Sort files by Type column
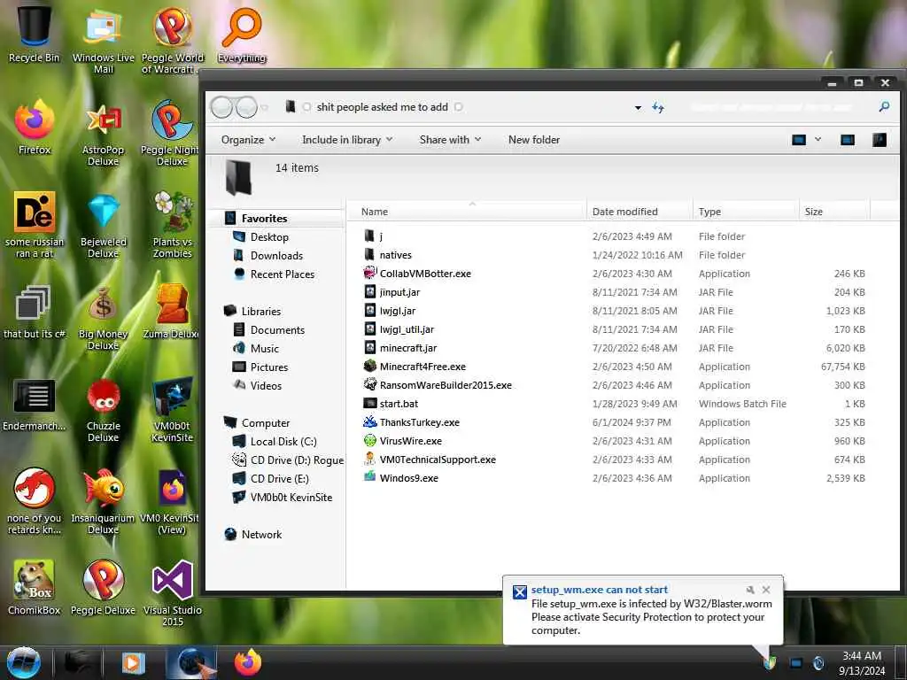907x680 pixels. (x=745, y=212)
